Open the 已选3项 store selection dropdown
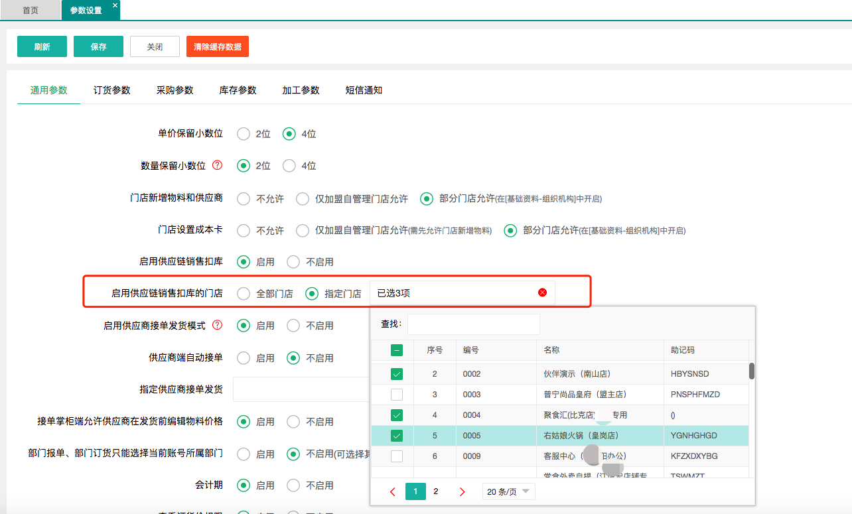Screen dimensions: 852x514 click(462, 292)
